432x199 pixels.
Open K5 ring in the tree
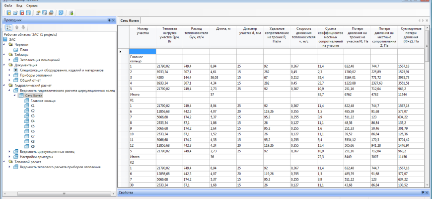click(x=33, y=126)
